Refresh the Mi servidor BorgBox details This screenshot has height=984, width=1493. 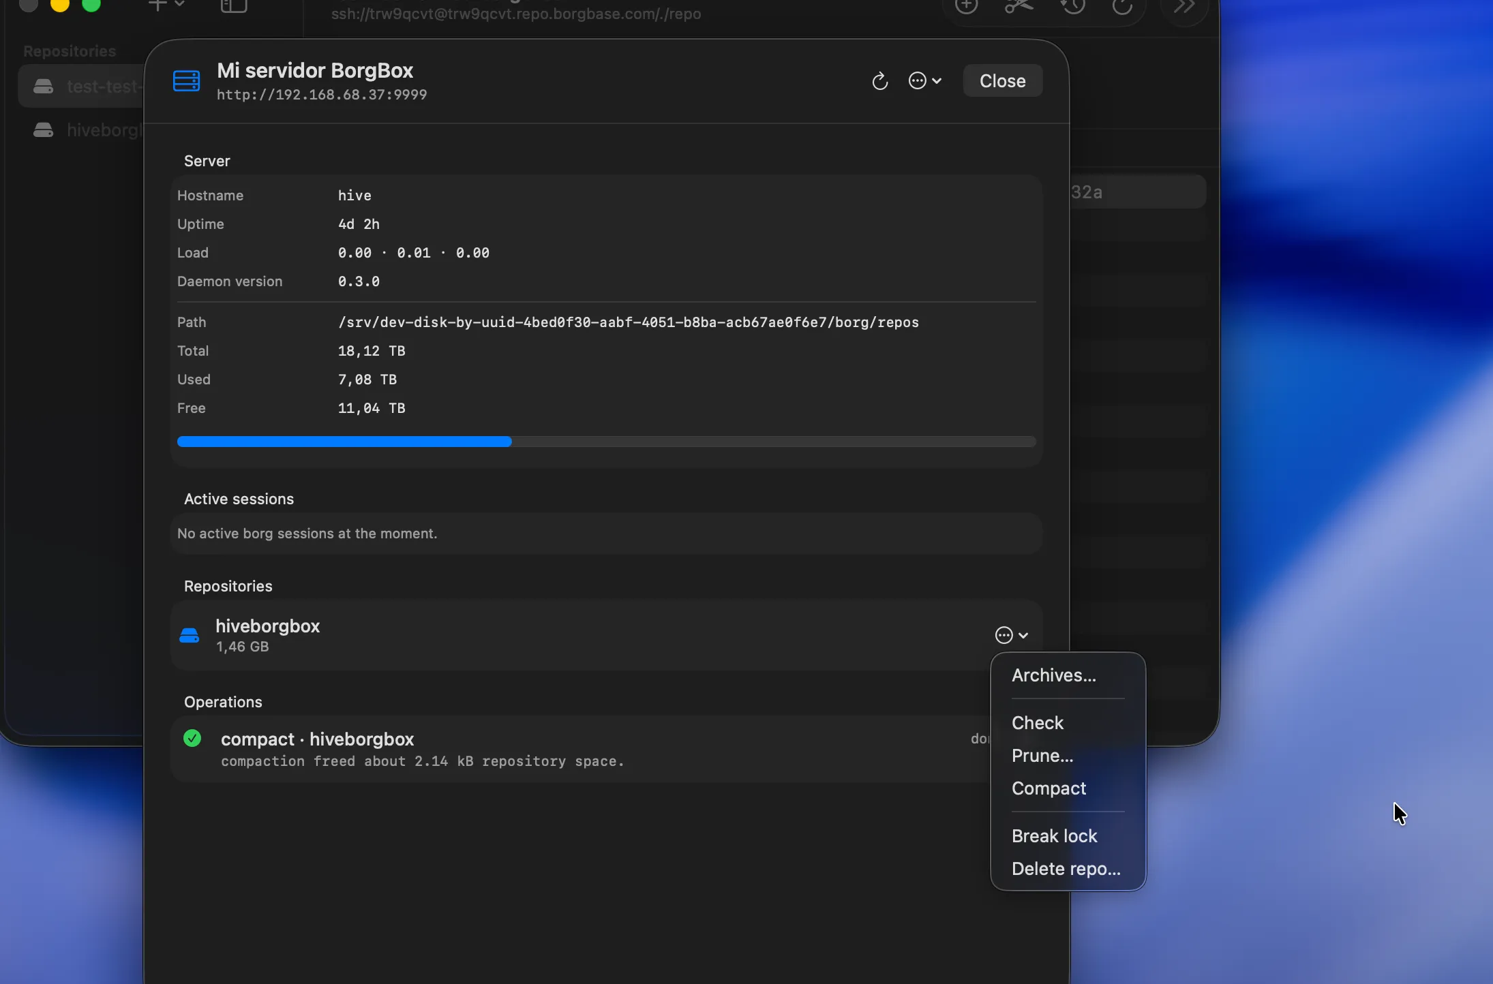[879, 80]
